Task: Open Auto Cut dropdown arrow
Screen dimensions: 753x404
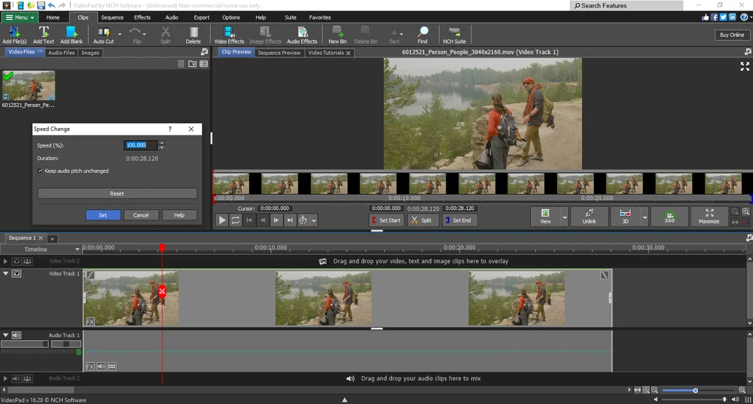Action: (120, 35)
